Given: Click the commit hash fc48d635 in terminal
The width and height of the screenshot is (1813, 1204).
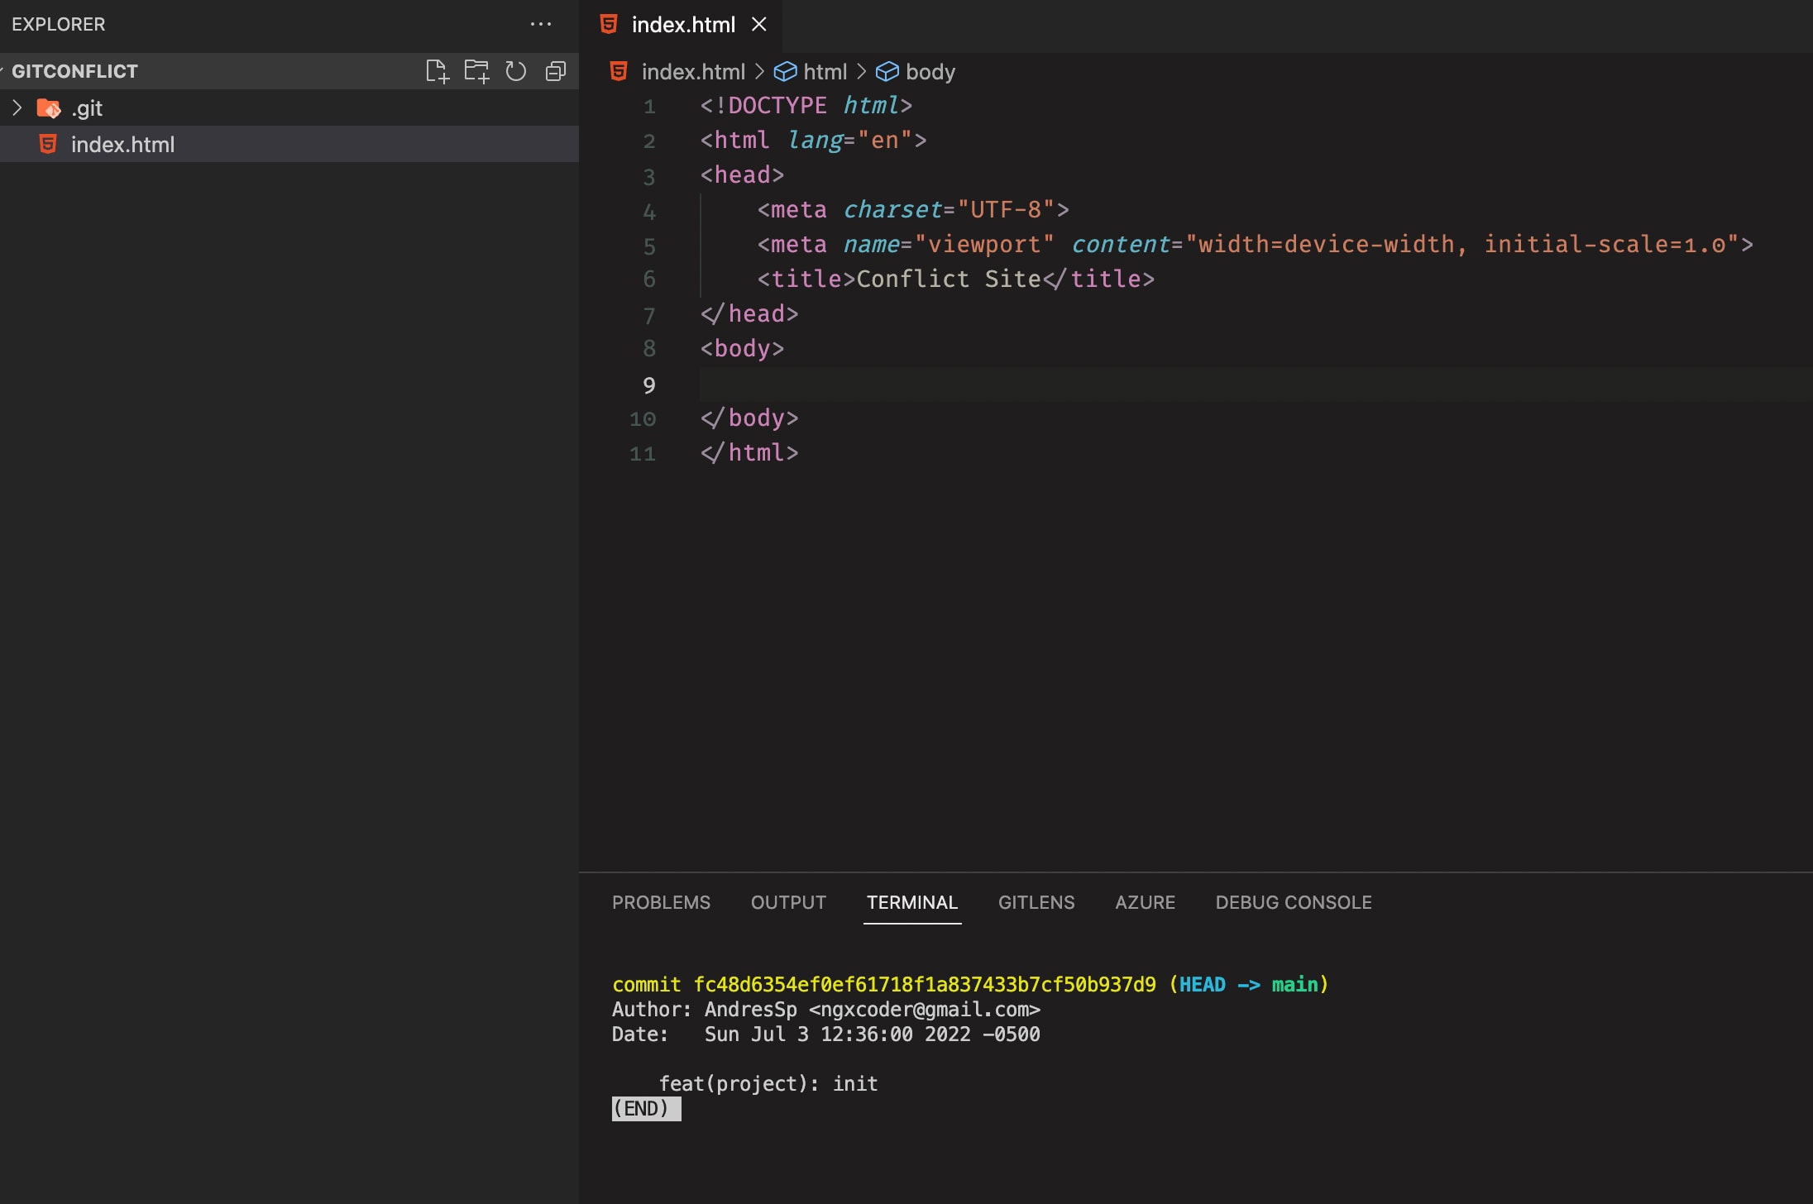Looking at the screenshot, I should coord(925,984).
